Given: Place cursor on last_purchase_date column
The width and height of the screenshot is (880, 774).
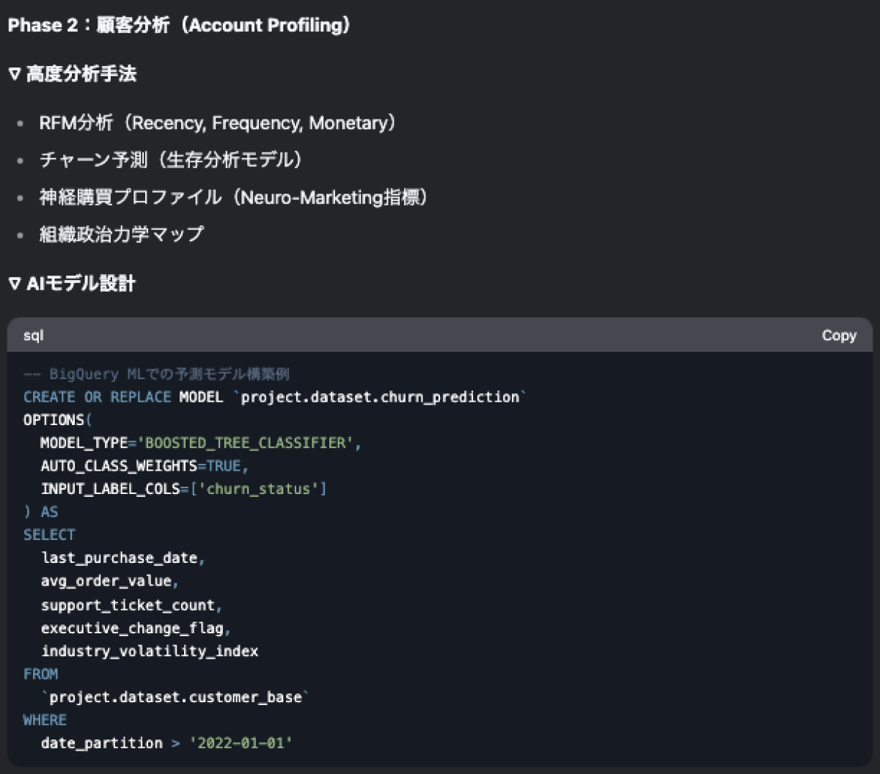Looking at the screenshot, I should point(120,559).
